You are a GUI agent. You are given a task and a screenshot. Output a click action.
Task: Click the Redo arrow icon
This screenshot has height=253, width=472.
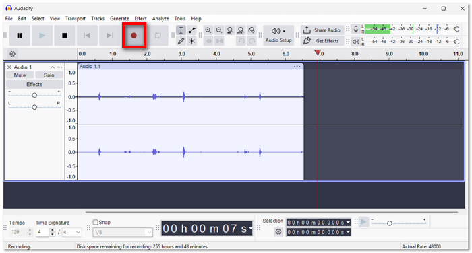(252, 41)
